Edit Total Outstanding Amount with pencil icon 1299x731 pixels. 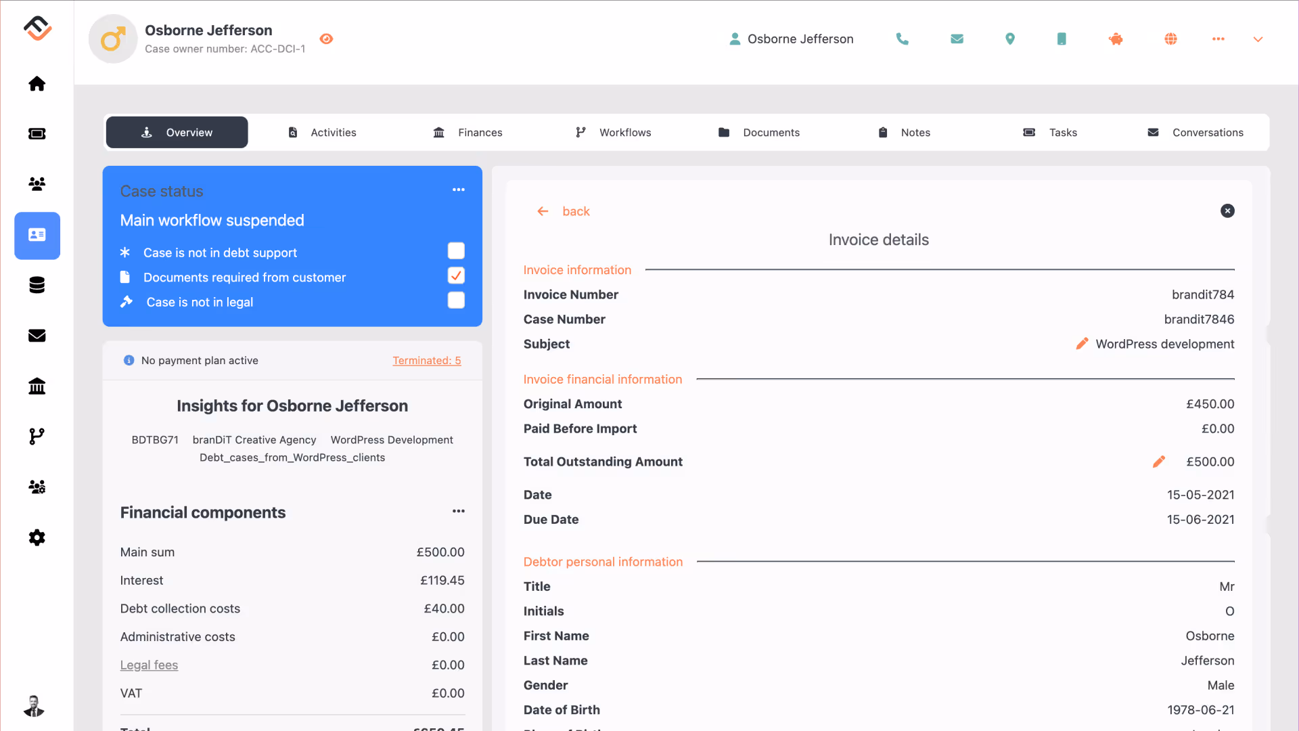pyautogui.click(x=1158, y=462)
